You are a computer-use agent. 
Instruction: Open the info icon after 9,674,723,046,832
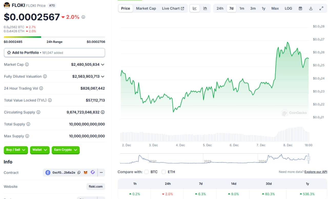pos(102,112)
